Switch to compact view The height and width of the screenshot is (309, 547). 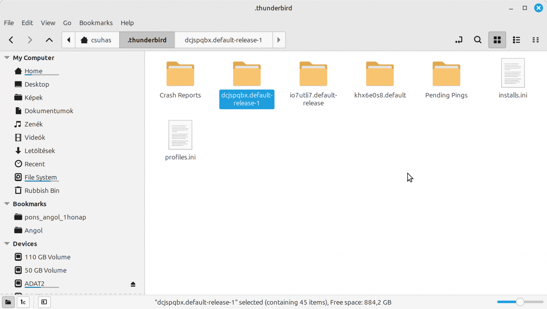click(536, 40)
